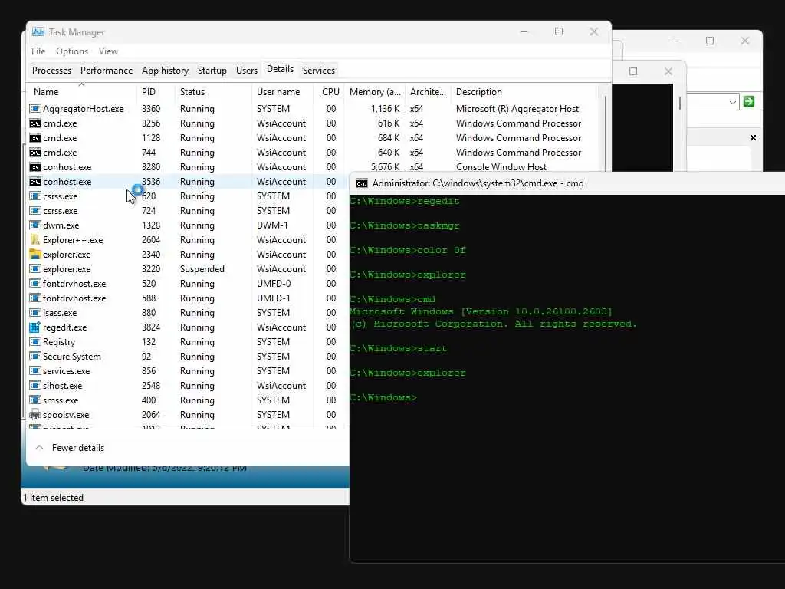Click the 1,136 K memory value

[x=385, y=109]
